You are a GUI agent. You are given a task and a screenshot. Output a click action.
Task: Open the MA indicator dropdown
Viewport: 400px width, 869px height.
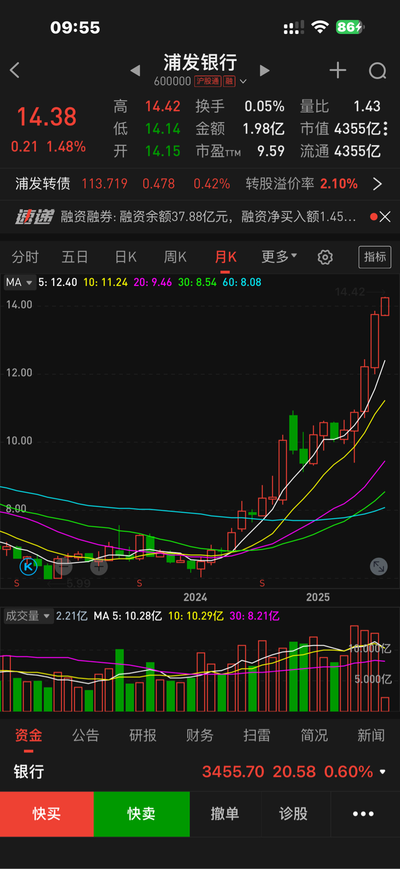tap(19, 282)
